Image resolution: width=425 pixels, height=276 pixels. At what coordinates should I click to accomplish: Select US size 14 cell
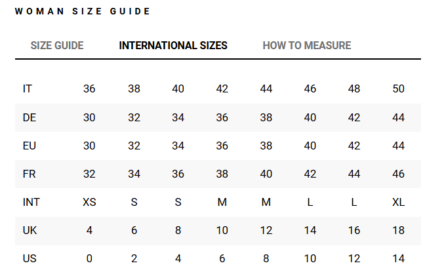coord(399,258)
